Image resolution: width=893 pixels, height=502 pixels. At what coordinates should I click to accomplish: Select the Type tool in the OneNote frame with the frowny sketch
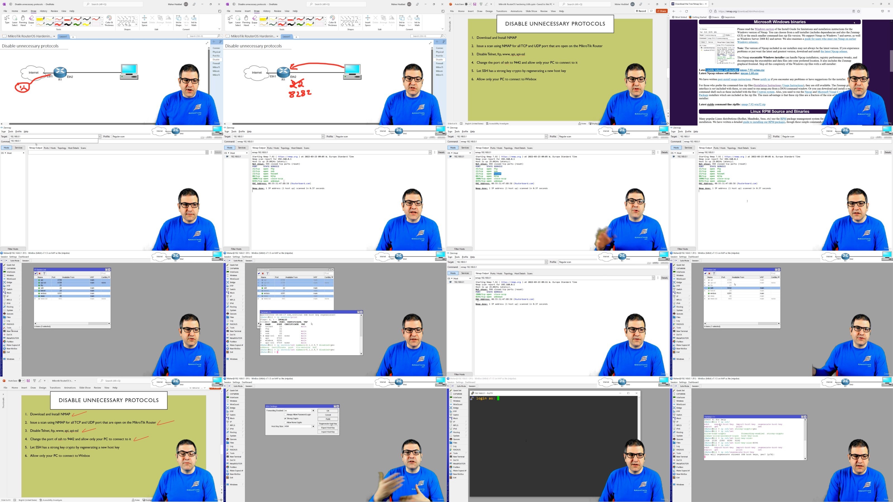point(7,20)
